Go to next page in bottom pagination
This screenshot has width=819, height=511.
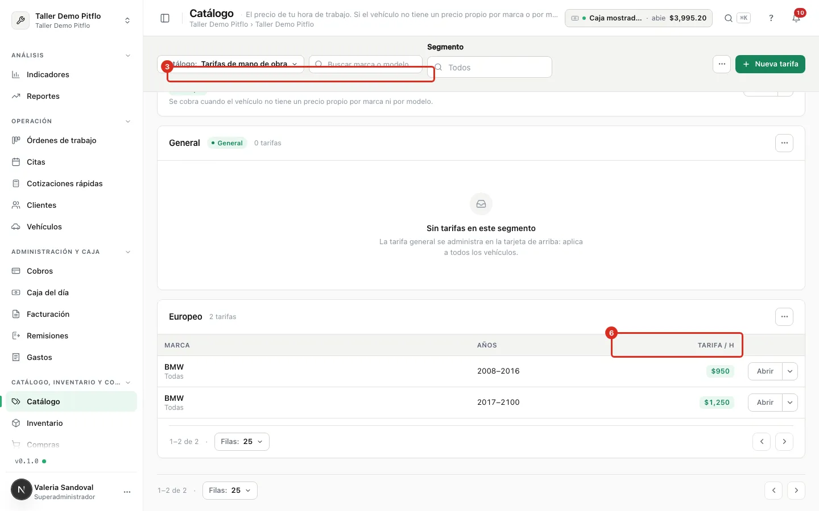(x=796, y=491)
